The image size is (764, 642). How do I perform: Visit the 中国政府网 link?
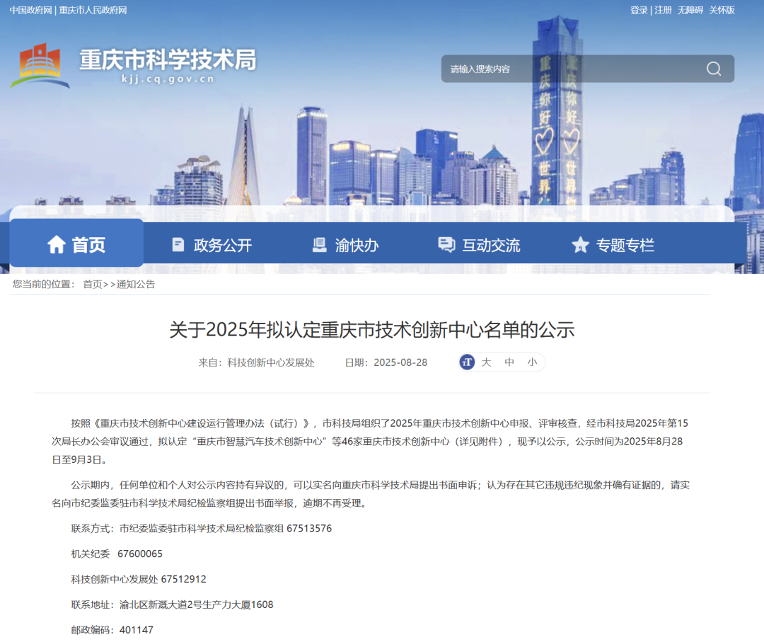(30, 10)
